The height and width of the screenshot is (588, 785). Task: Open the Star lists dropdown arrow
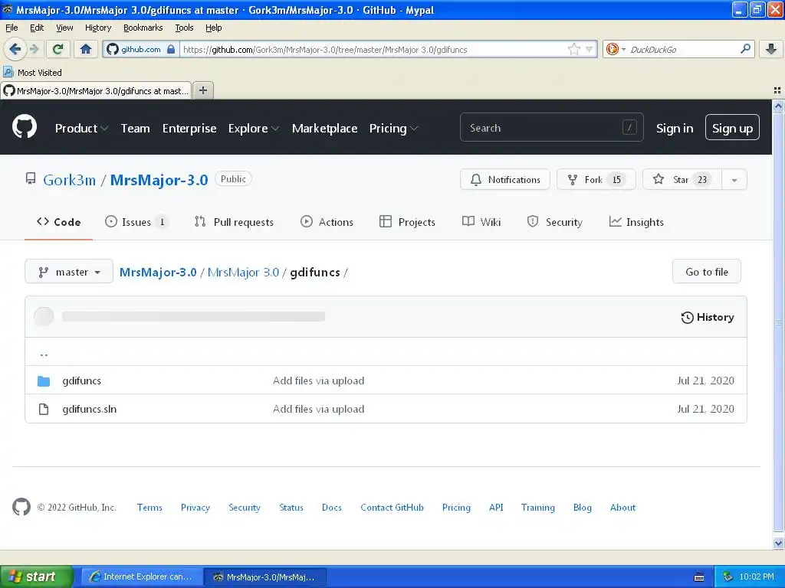click(734, 179)
